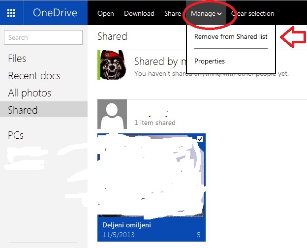Choose Properties from the Manage menu
The width and height of the screenshot is (307, 248).
(x=209, y=62)
